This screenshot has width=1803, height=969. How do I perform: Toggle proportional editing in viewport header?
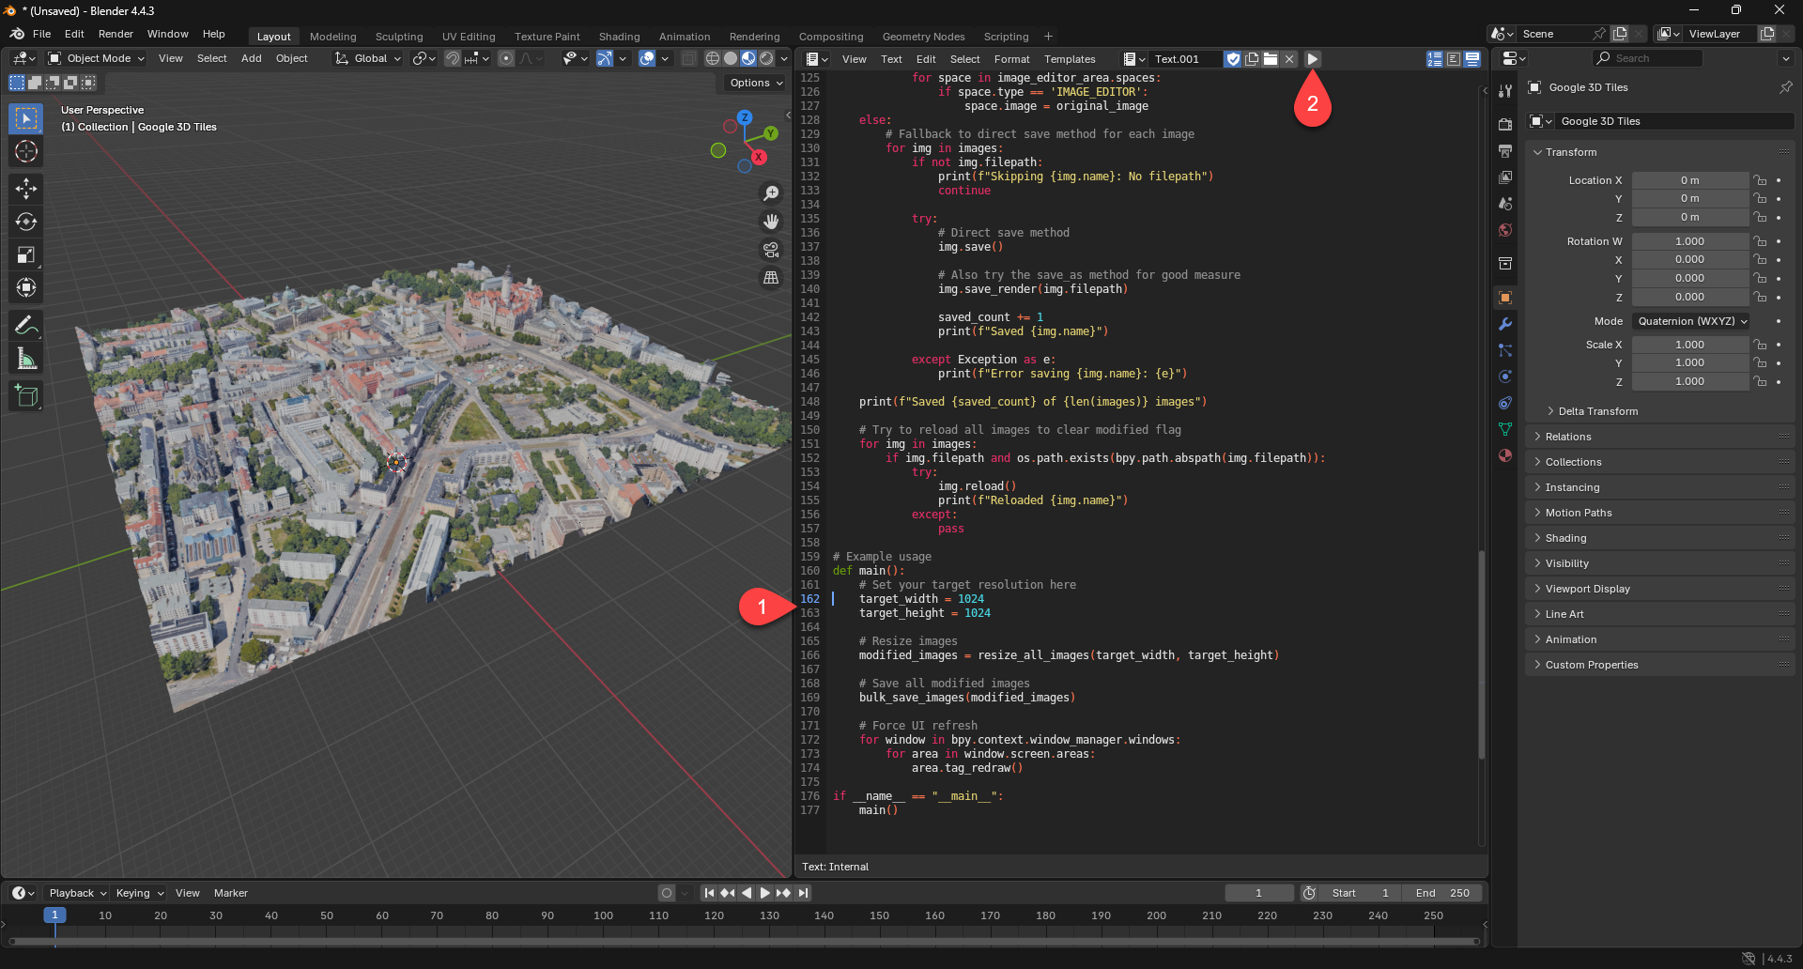[x=506, y=58]
